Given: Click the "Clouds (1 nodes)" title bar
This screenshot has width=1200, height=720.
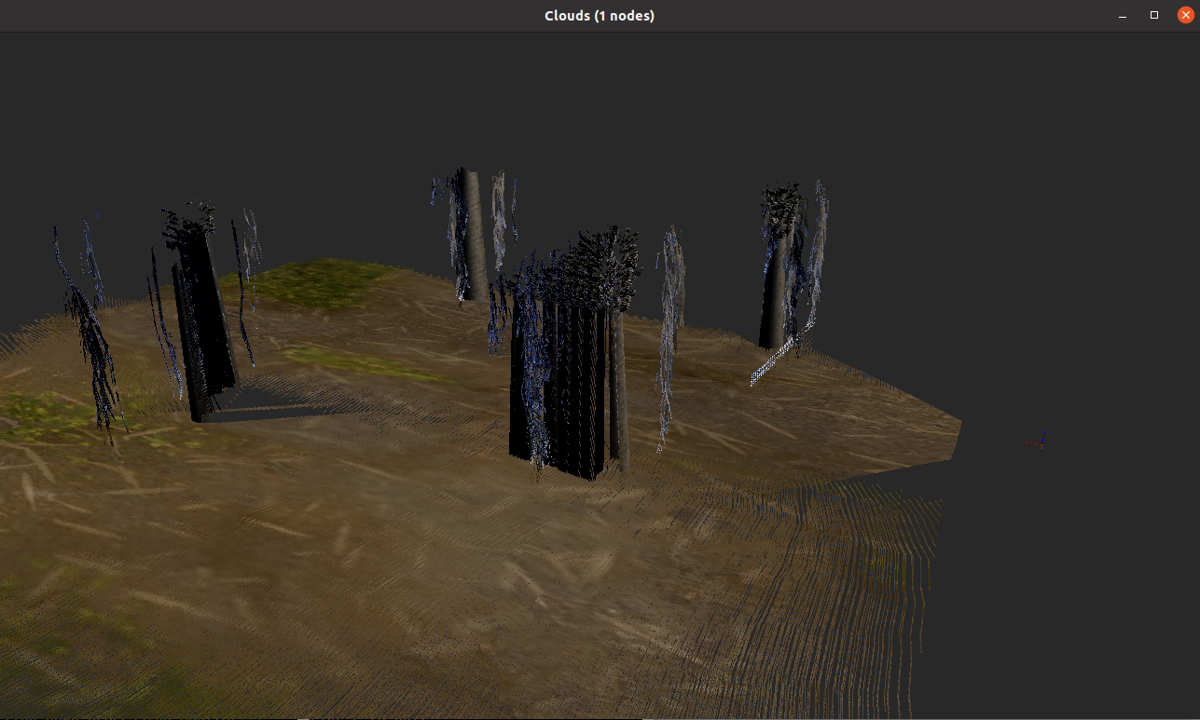Looking at the screenshot, I should pyautogui.click(x=600, y=16).
